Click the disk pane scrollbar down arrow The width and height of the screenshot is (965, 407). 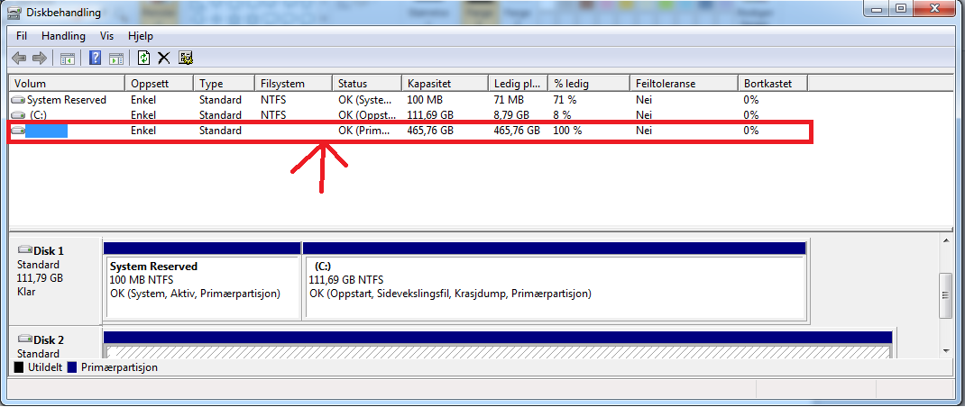pos(947,350)
